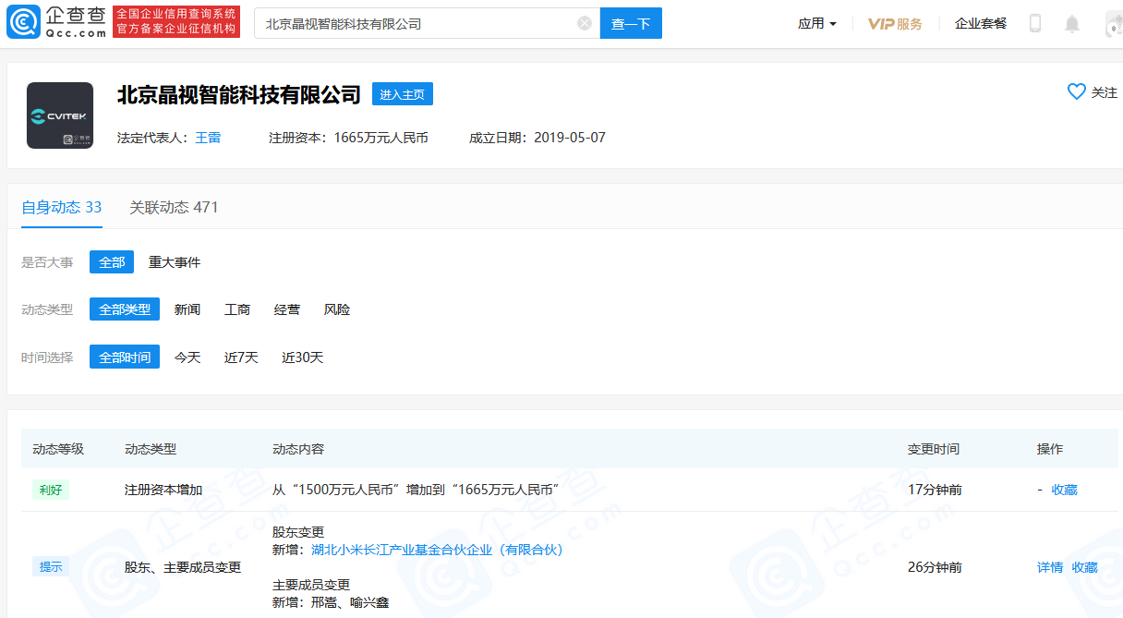The width and height of the screenshot is (1123, 618).
Task: Click 详情 for shareholder change row
Action: click(1050, 567)
